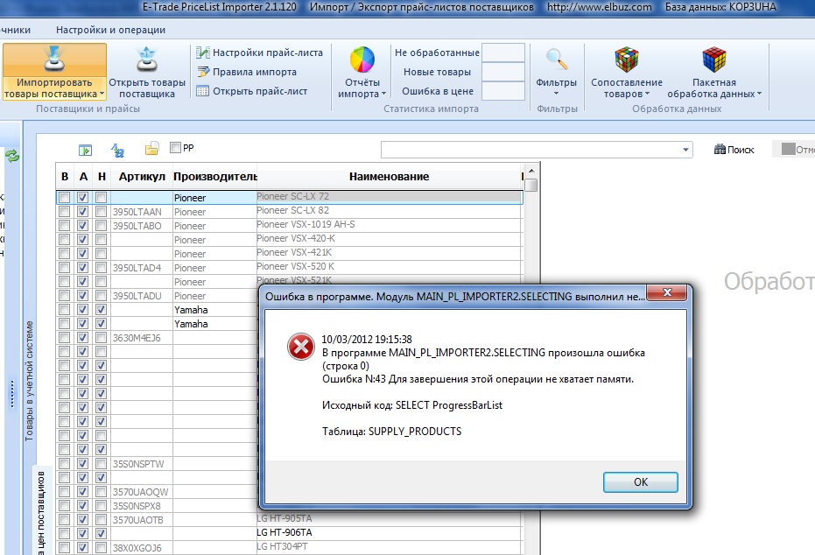This screenshot has height=555, width=815.
Task: Toggle column H checkbox in first Yamaha row
Action: [x=102, y=310]
